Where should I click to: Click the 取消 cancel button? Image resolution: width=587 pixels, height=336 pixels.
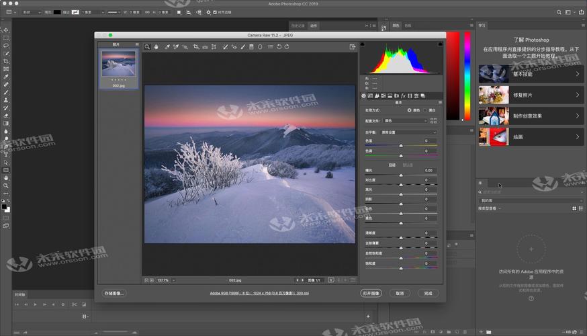click(x=400, y=293)
